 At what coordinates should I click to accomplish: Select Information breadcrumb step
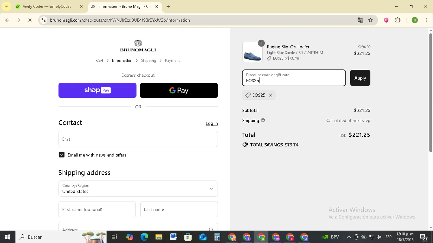(122, 61)
